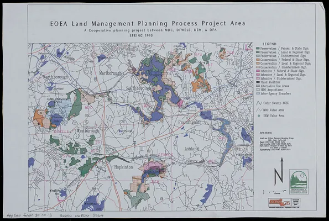
Task: Click the Executive Office of Environmental Affairs tree logo
Action: click(299, 181)
